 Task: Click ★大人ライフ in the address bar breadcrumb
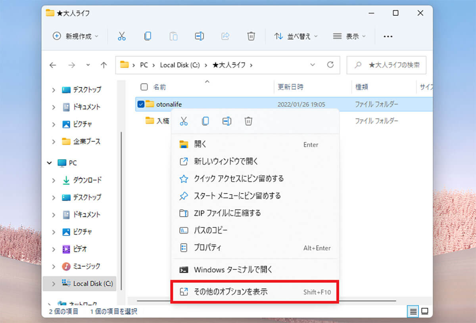(228, 65)
